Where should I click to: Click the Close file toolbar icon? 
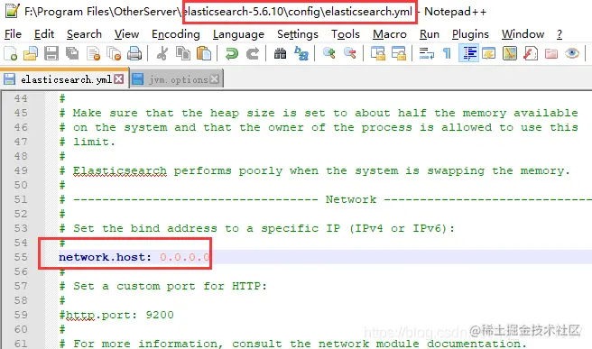click(93, 53)
